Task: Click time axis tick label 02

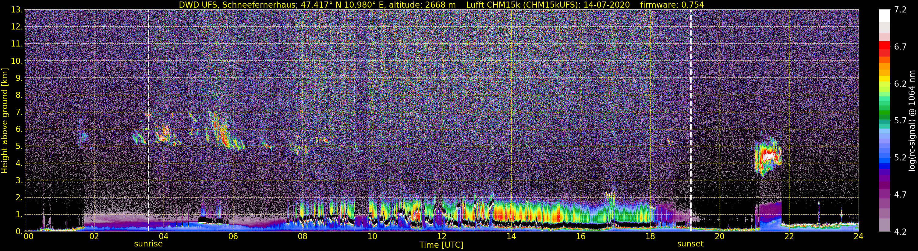Action: pos(94,237)
